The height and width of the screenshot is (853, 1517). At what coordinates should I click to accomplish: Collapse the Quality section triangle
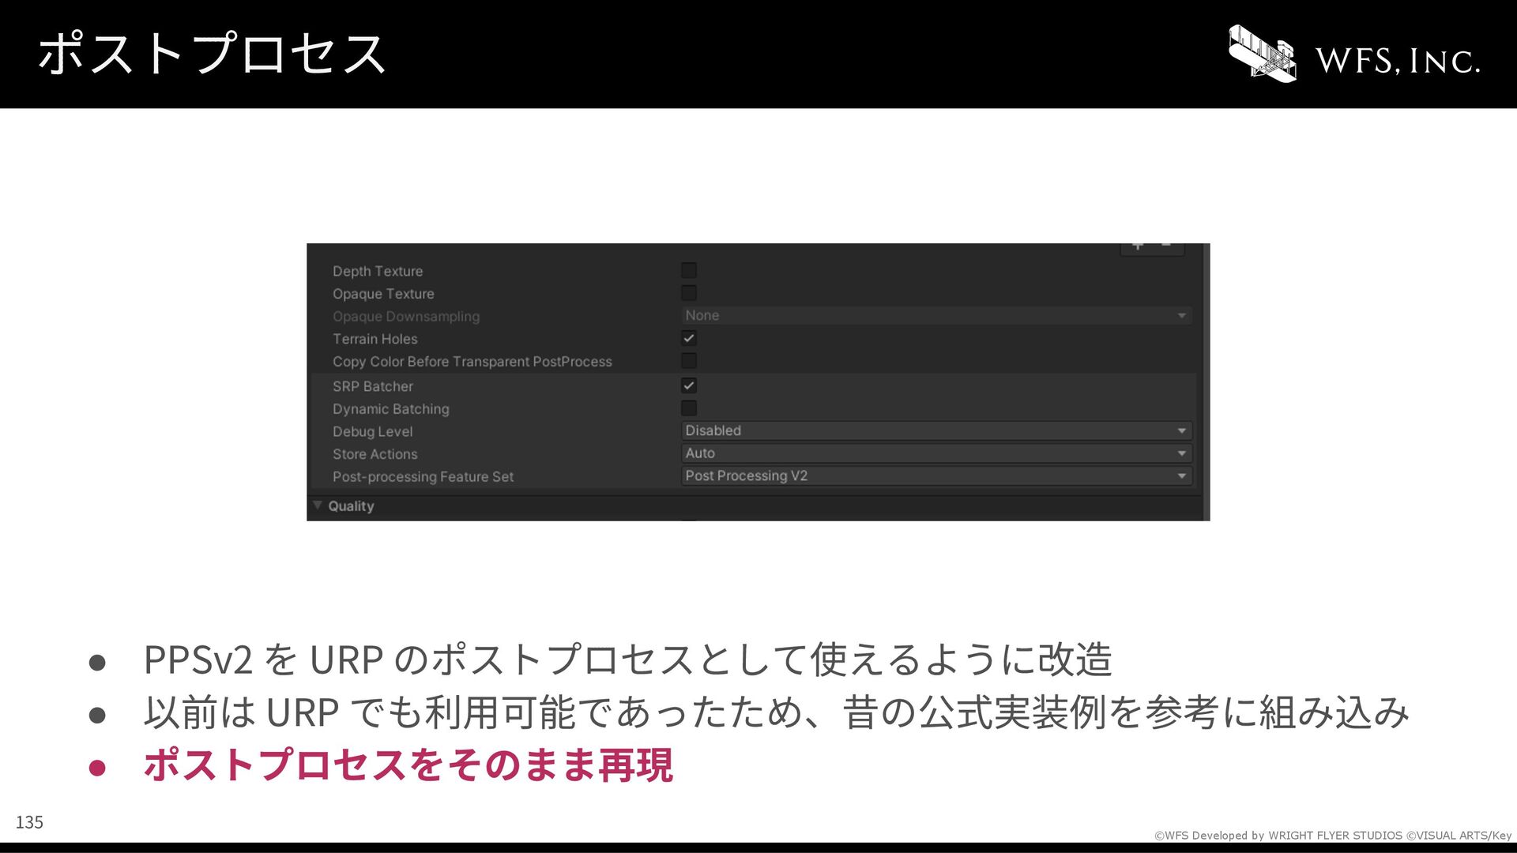click(318, 505)
